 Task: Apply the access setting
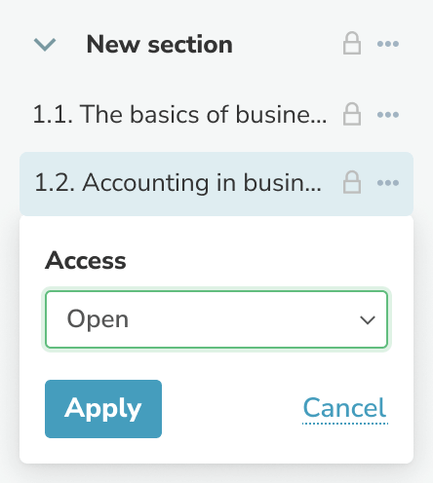coord(103,409)
